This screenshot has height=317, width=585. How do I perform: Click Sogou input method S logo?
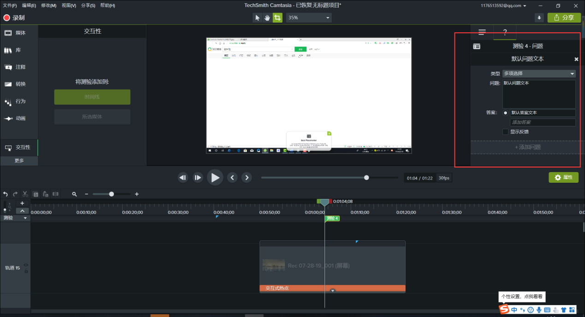(504, 309)
